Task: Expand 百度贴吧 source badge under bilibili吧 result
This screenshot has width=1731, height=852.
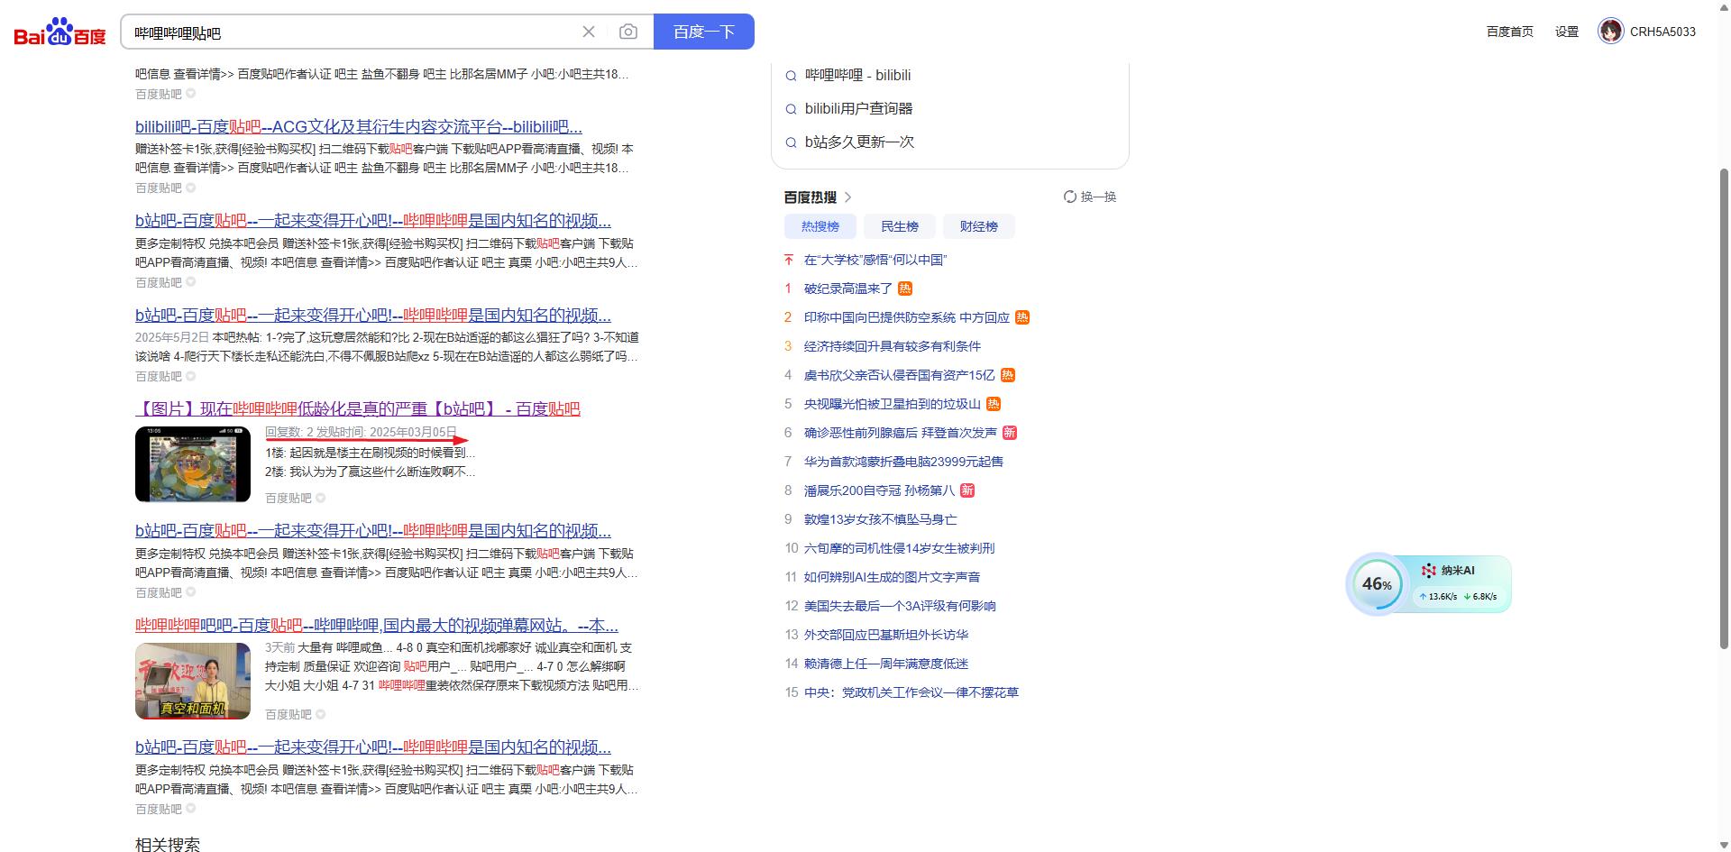Action: [190, 188]
